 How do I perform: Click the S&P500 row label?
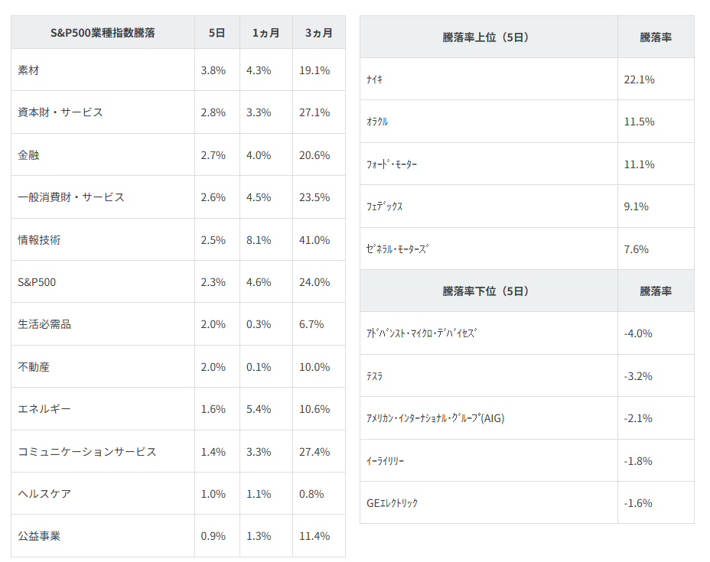[37, 282]
